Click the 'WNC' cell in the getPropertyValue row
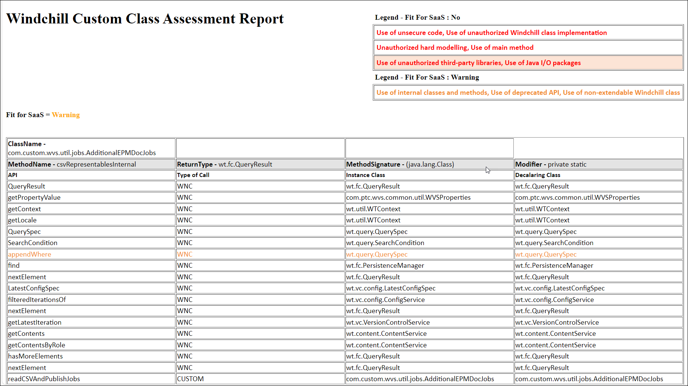The image size is (688, 386). pyautogui.click(x=260, y=197)
